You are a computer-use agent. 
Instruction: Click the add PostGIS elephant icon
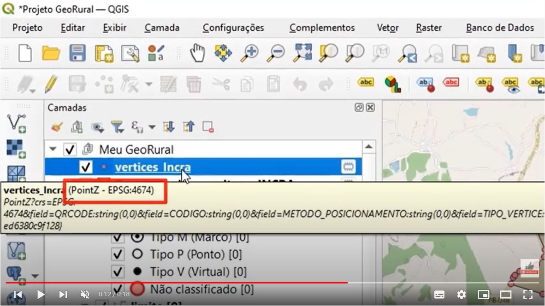pyautogui.click(x=15, y=275)
